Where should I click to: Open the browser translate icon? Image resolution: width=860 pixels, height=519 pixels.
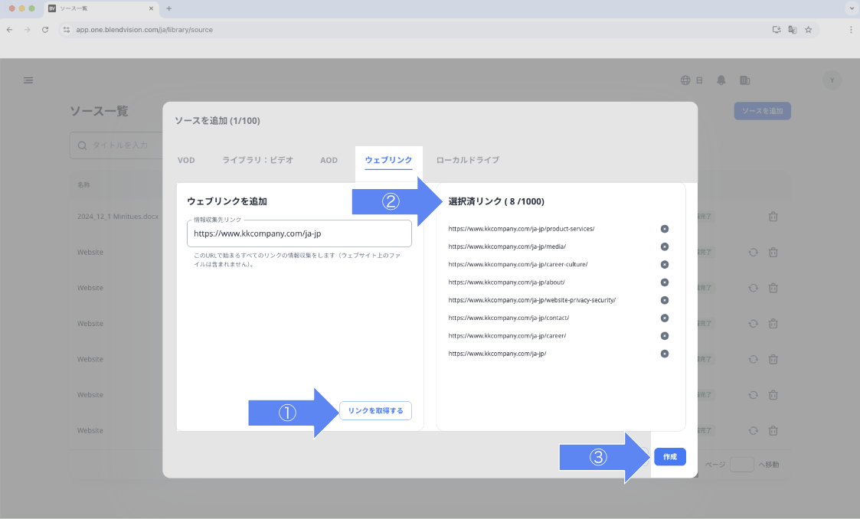pos(793,30)
